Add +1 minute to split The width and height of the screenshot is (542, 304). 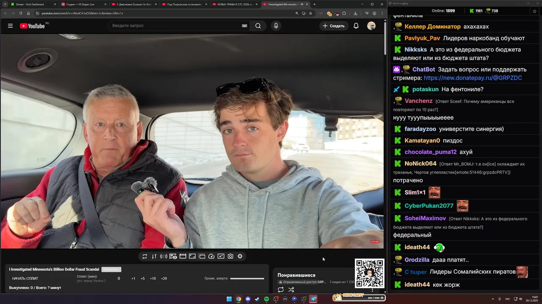pos(133,279)
